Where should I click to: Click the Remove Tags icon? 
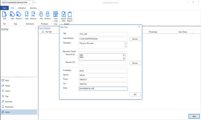pyautogui.click(x=19, y=14)
